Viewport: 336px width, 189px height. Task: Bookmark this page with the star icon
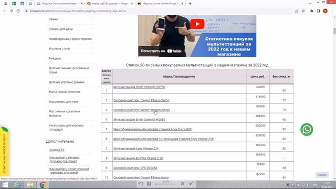[303, 11]
